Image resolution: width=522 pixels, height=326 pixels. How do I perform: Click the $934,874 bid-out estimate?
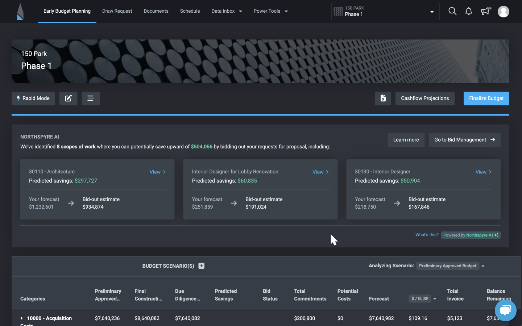tap(93, 207)
